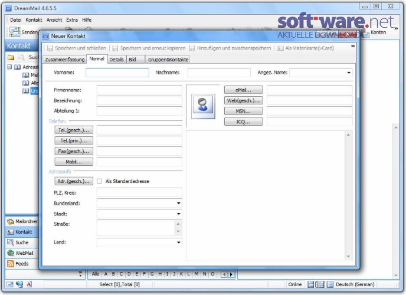
Task: Click Speichern und schließen save icon
Action: point(50,48)
